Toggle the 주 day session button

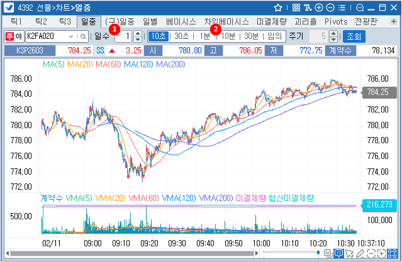[9, 36]
